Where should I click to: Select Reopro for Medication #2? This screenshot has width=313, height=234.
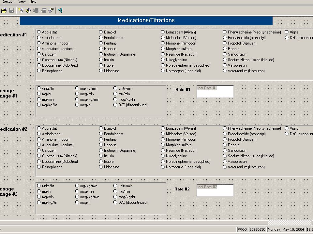[225, 145]
